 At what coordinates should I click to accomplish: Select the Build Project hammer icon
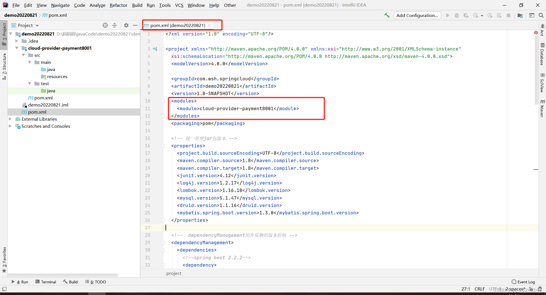(x=387, y=15)
